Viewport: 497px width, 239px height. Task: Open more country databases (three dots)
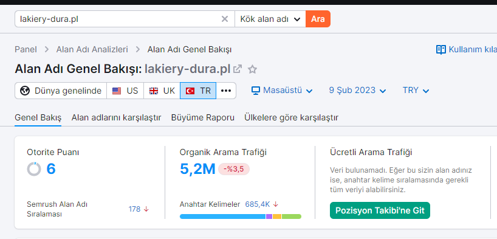click(x=226, y=91)
